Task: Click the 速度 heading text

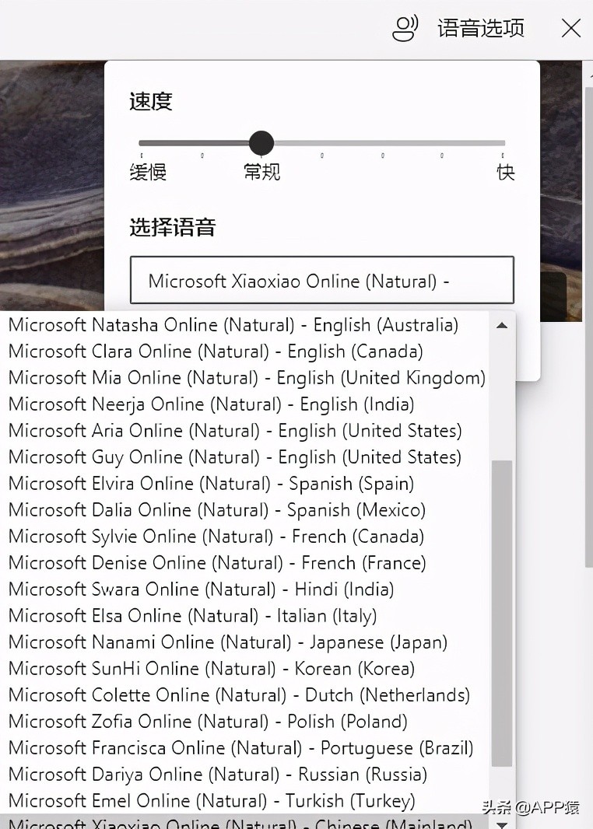Action: coord(151,101)
